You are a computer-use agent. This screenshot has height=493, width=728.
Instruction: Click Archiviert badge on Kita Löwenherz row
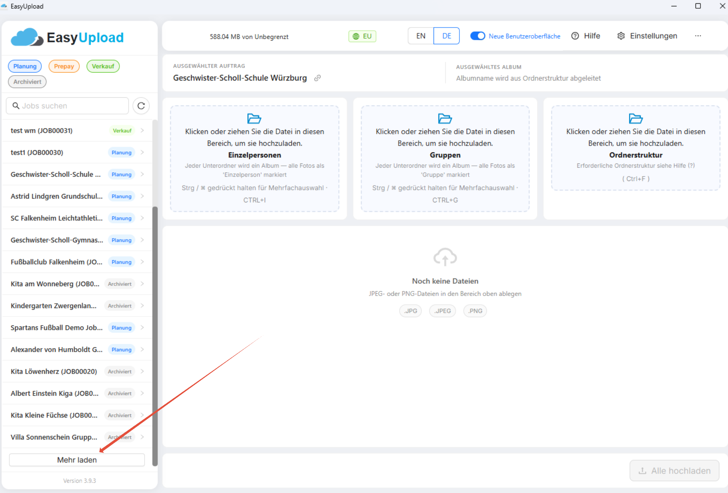120,371
